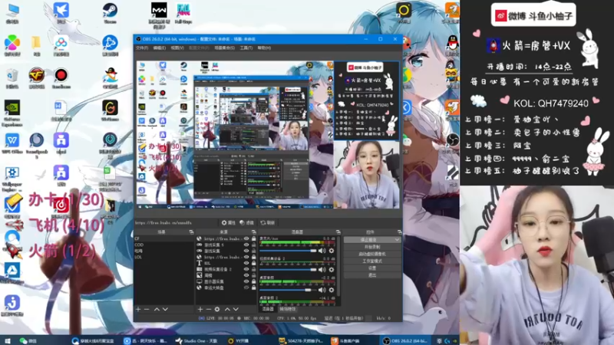Toggle lock on 幸运大转盘 source
614x345 pixels.
coord(254,287)
